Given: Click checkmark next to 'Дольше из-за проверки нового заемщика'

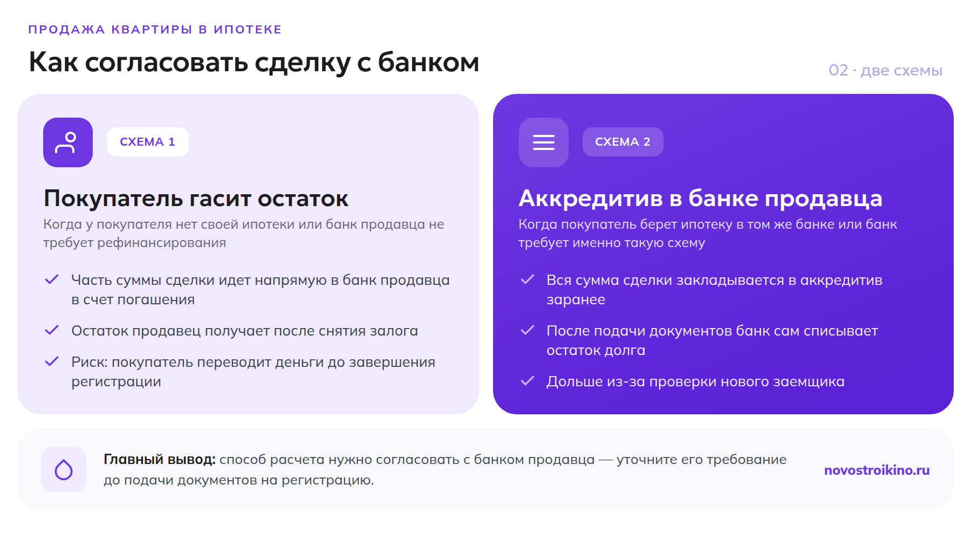Looking at the screenshot, I should (x=528, y=381).
